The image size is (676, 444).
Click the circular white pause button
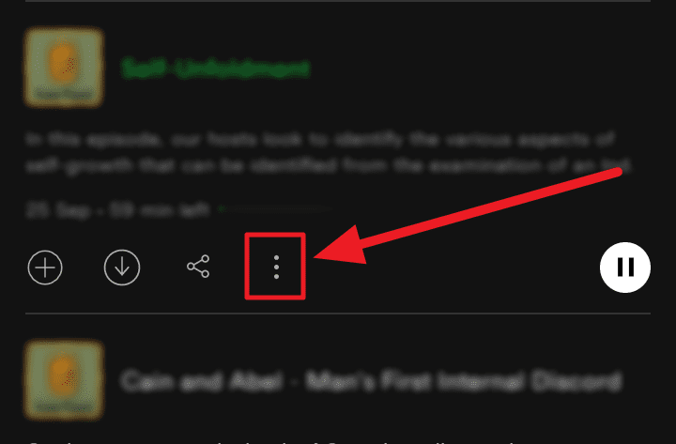tap(625, 268)
